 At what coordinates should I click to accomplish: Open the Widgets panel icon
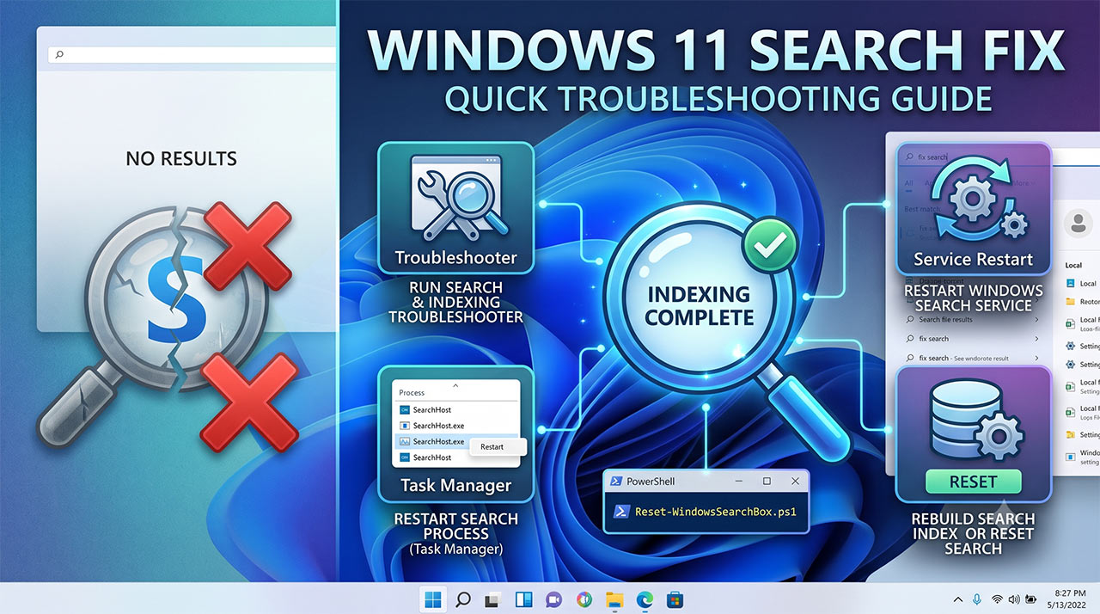point(523,599)
